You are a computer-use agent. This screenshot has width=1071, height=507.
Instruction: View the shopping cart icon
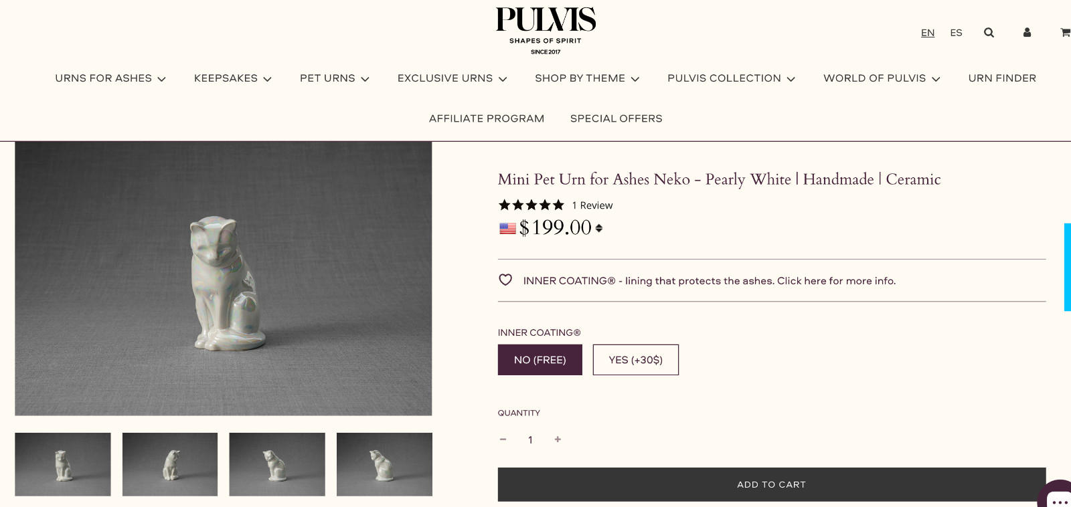[1065, 33]
